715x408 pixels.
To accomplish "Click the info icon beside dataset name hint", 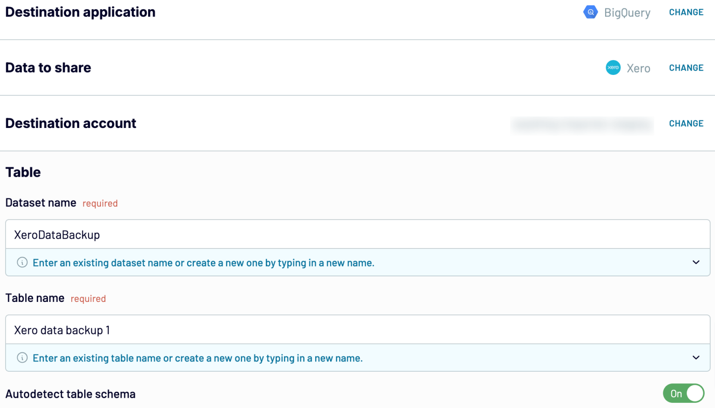I will [x=22, y=262].
